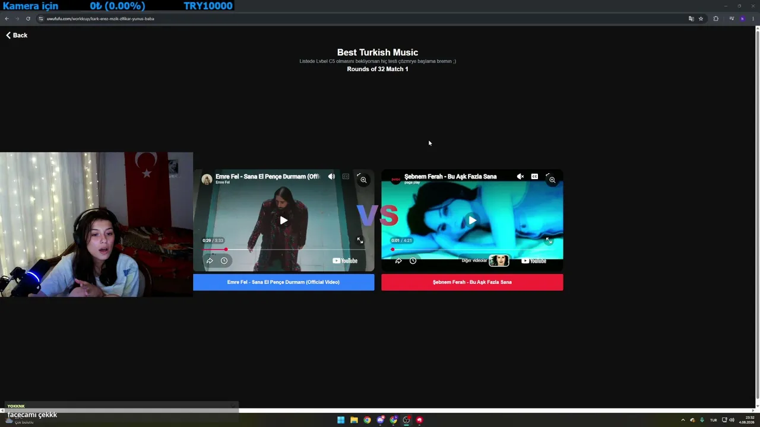
Task: Enter fullscreen on Emre Fel video
Action: [x=360, y=240]
